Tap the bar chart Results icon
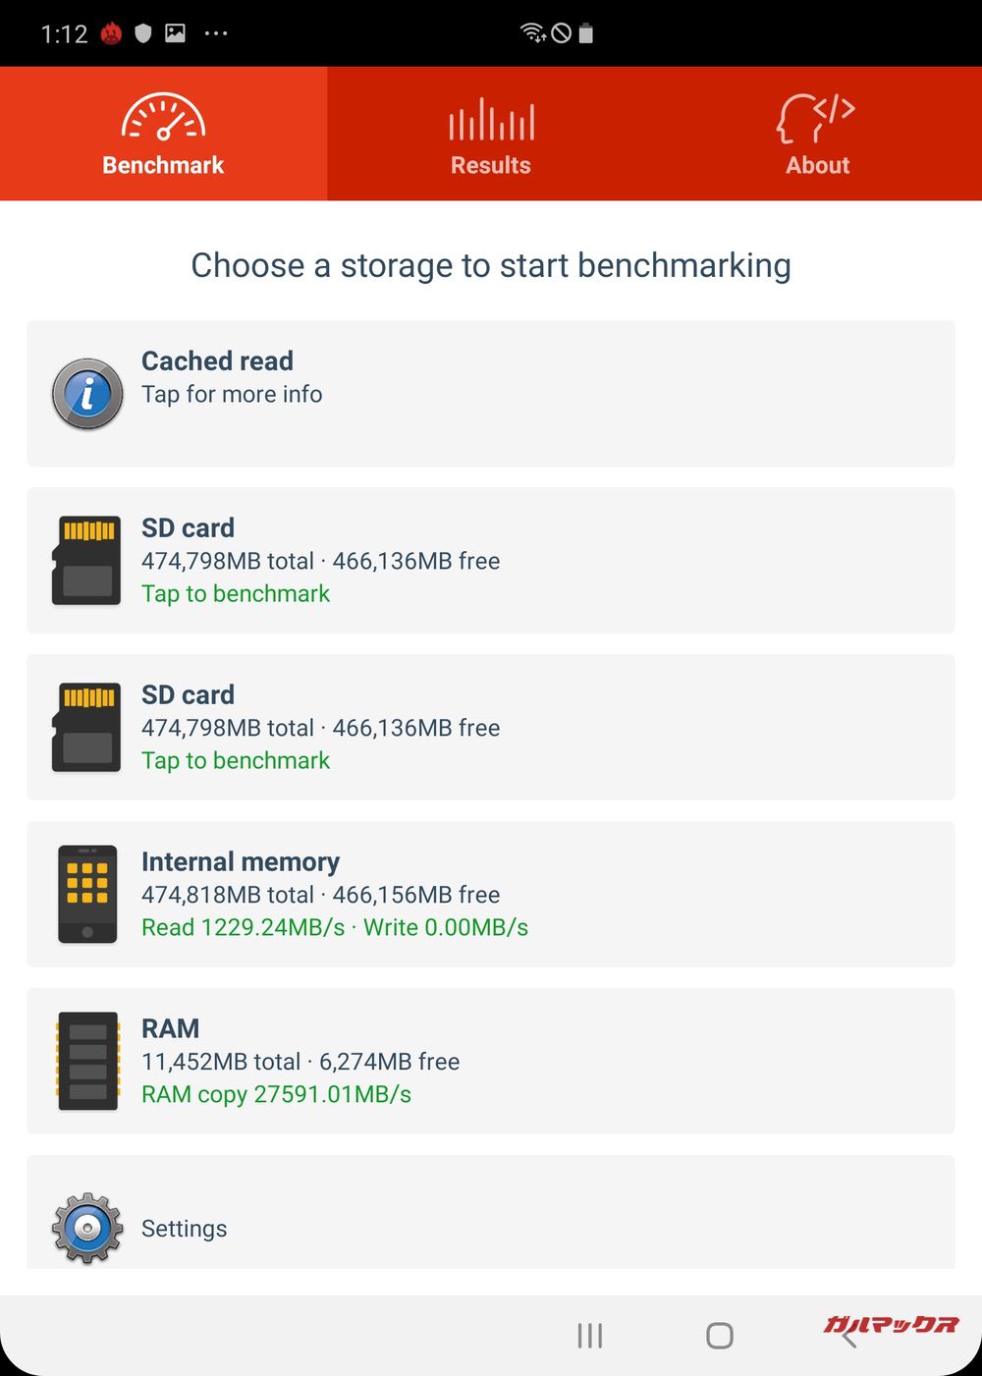982x1376 pixels. (x=491, y=120)
